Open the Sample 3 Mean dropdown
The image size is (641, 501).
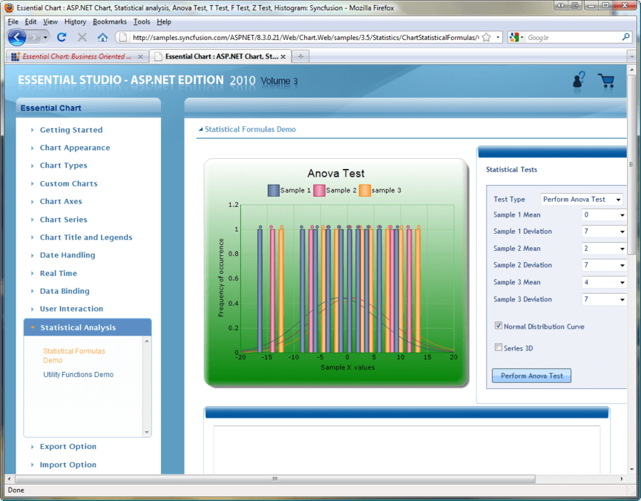pyautogui.click(x=604, y=282)
